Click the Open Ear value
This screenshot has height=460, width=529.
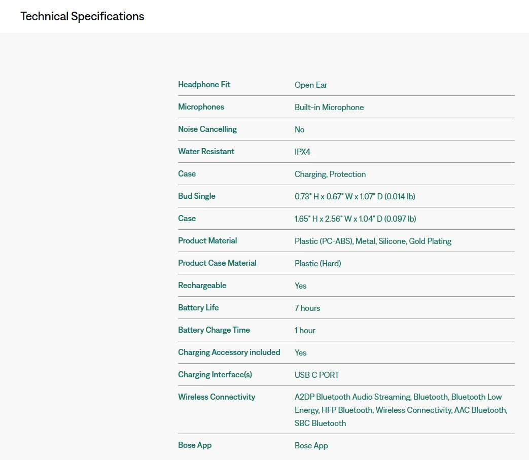tap(311, 85)
